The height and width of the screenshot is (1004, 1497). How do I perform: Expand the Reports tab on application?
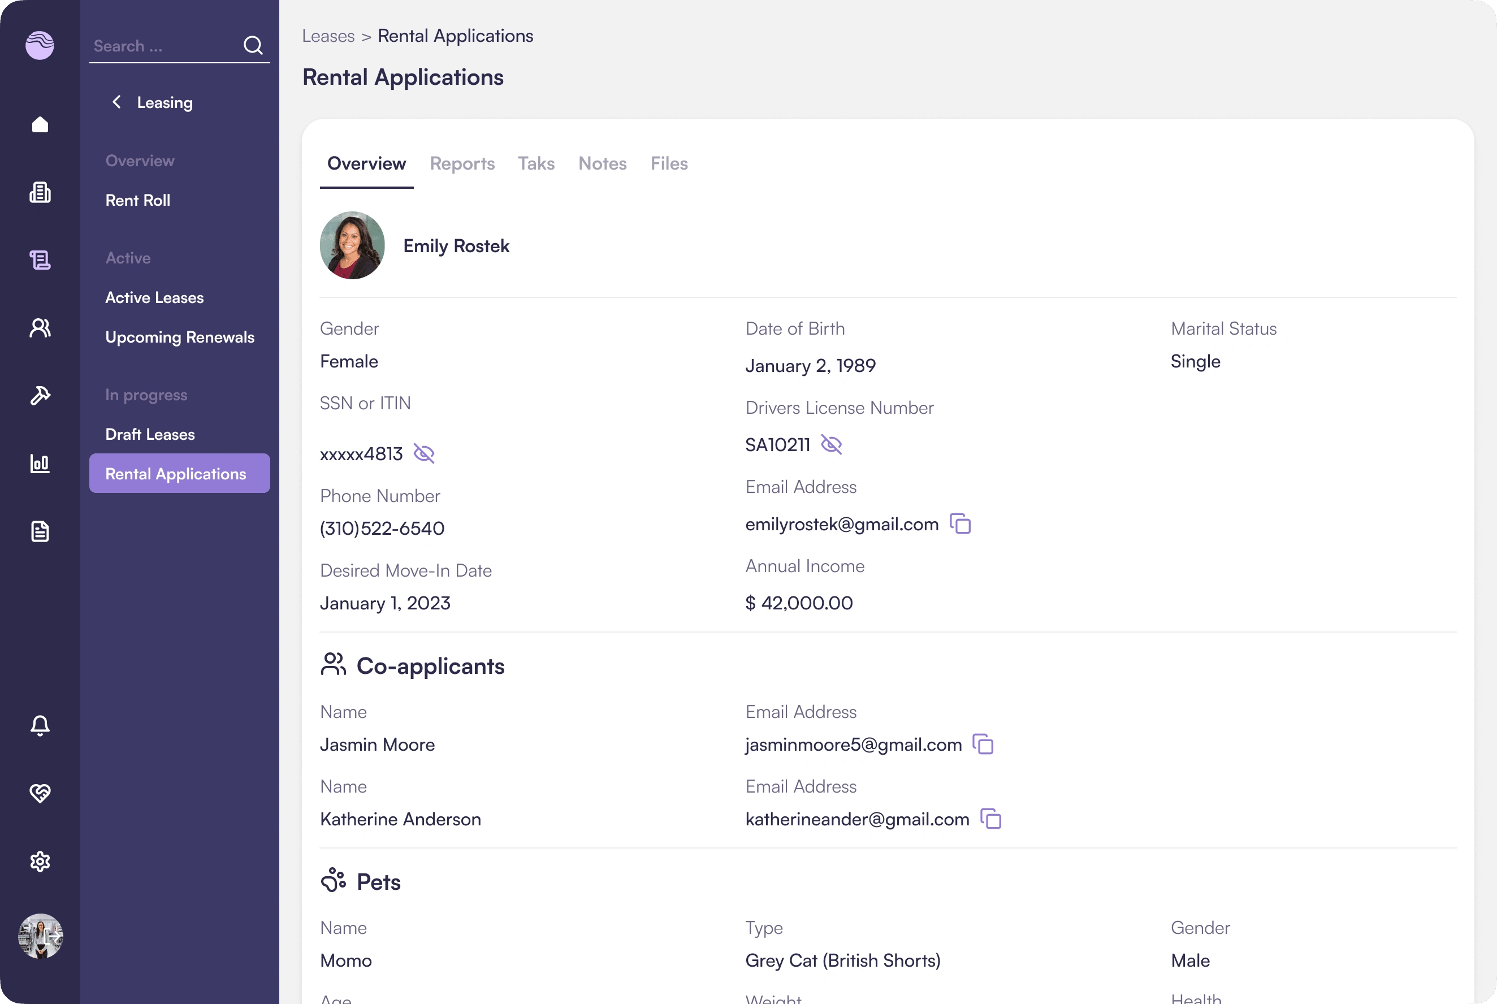[463, 163]
